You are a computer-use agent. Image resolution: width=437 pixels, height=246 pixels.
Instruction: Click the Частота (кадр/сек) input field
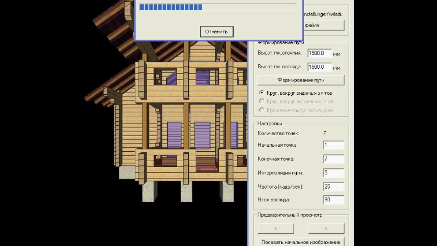tap(334, 187)
